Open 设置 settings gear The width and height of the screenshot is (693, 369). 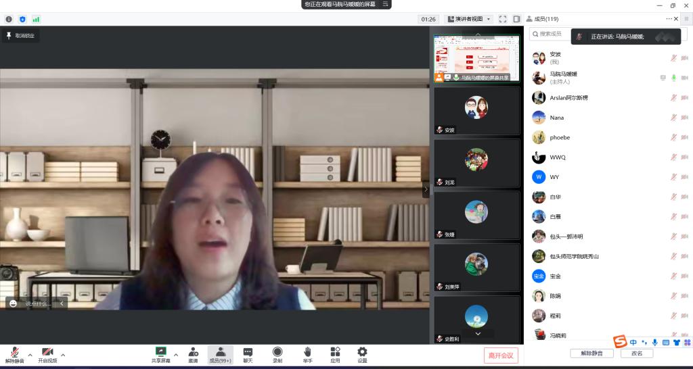[362, 354]
